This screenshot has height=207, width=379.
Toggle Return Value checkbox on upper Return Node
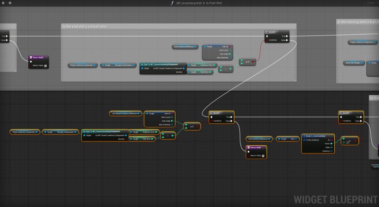[x=45, y=65]
